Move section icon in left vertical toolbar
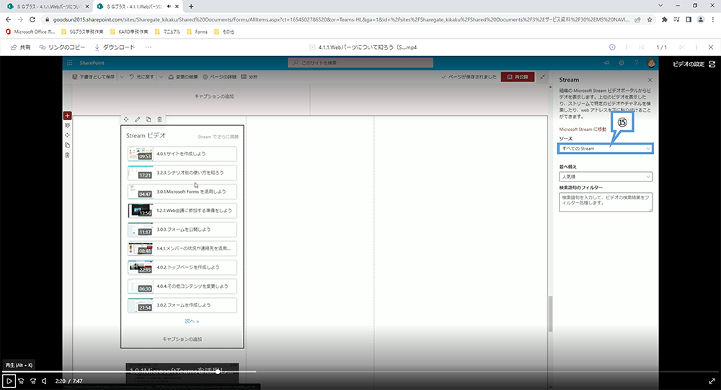The width and height of the screenshot is (721, 390). pos(67,135)
